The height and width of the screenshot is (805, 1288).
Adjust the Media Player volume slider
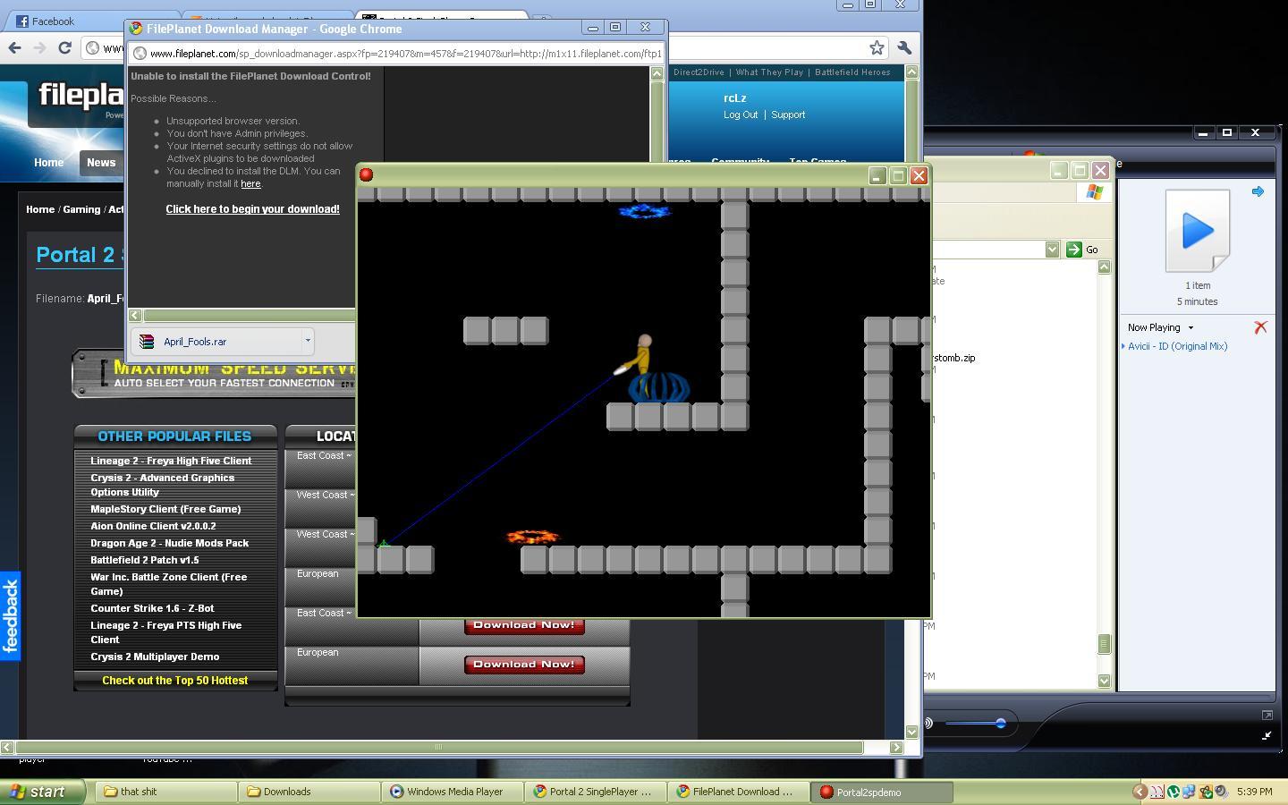tap(1000, 723)
